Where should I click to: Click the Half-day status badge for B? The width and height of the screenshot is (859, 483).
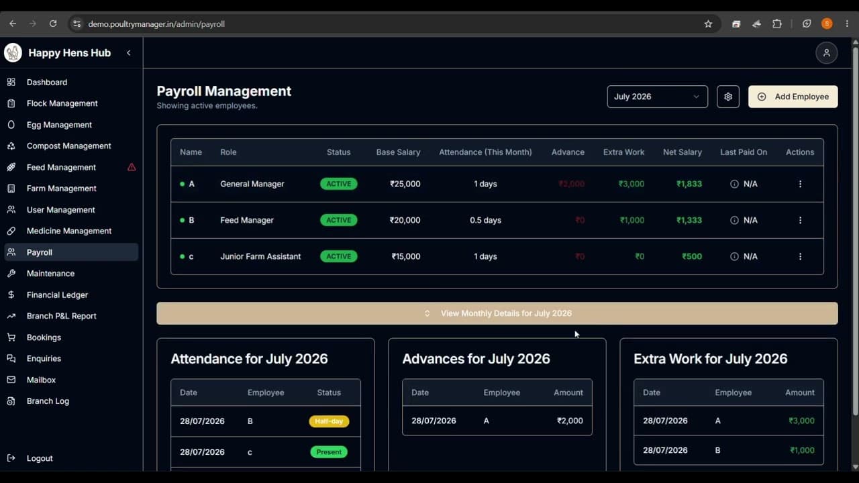(329, 421)
